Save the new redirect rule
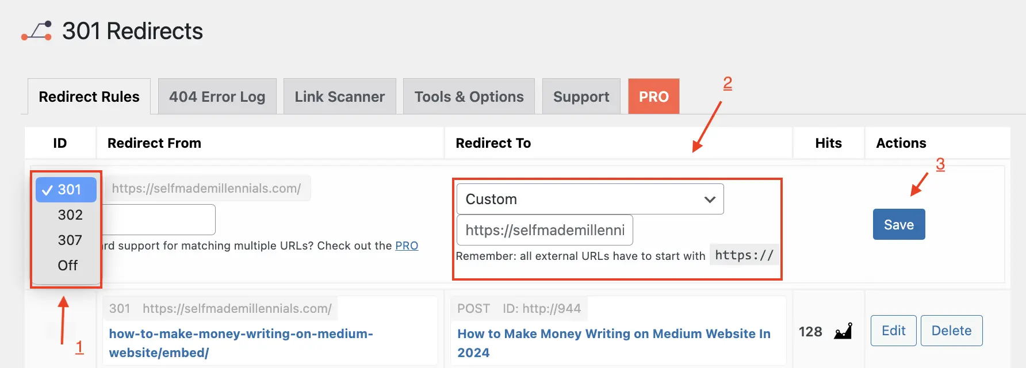This screenshot has height=368, width=1026. tap(899, 224)
